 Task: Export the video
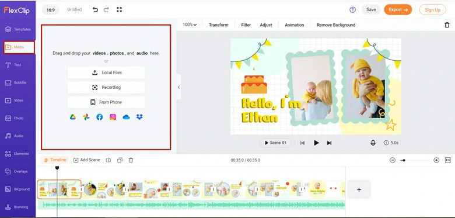[x=398, y=9]
